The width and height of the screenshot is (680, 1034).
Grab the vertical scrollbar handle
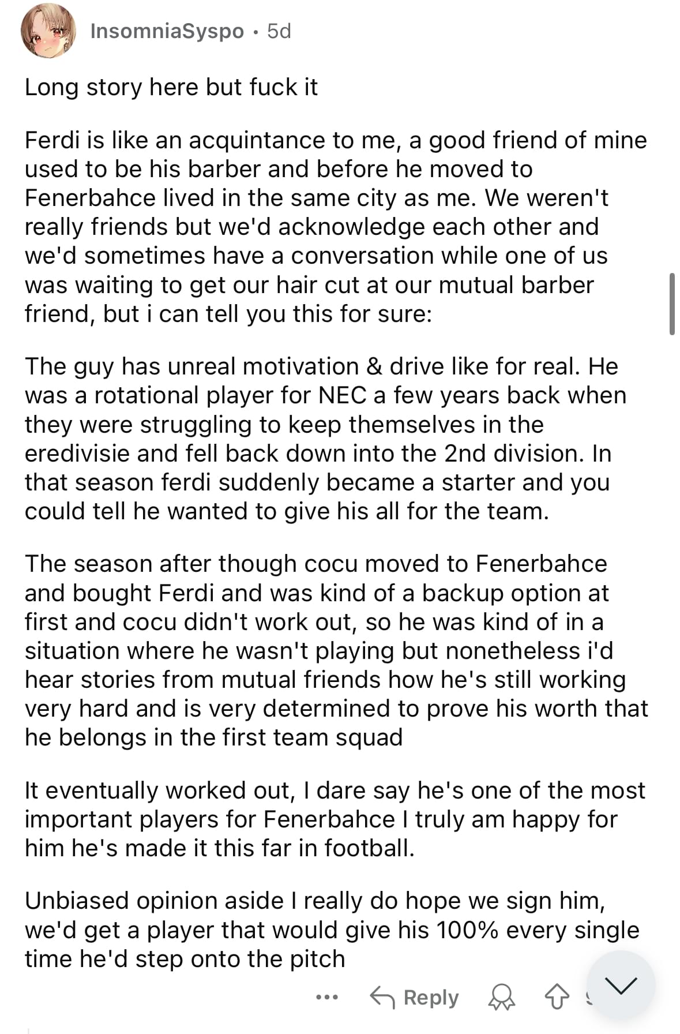(x=672, y=304)
